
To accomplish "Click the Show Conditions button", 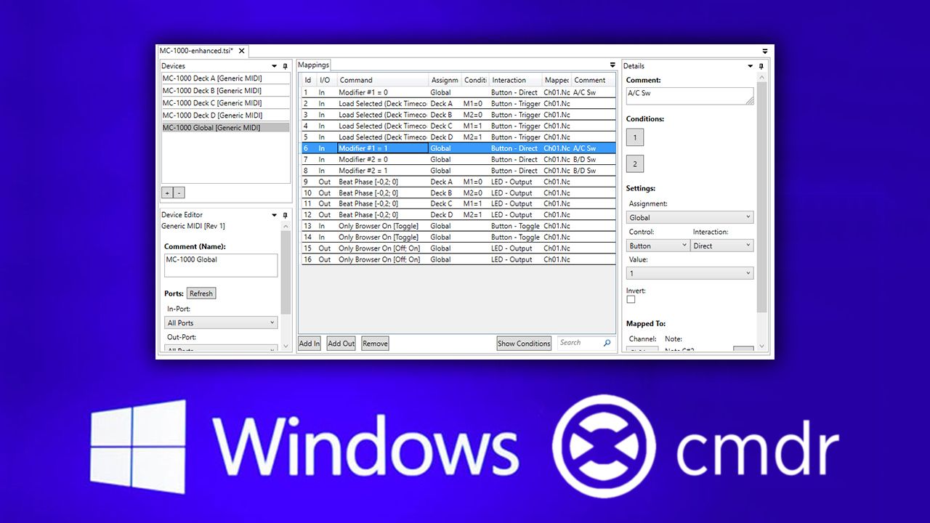I will click(524, 344).
